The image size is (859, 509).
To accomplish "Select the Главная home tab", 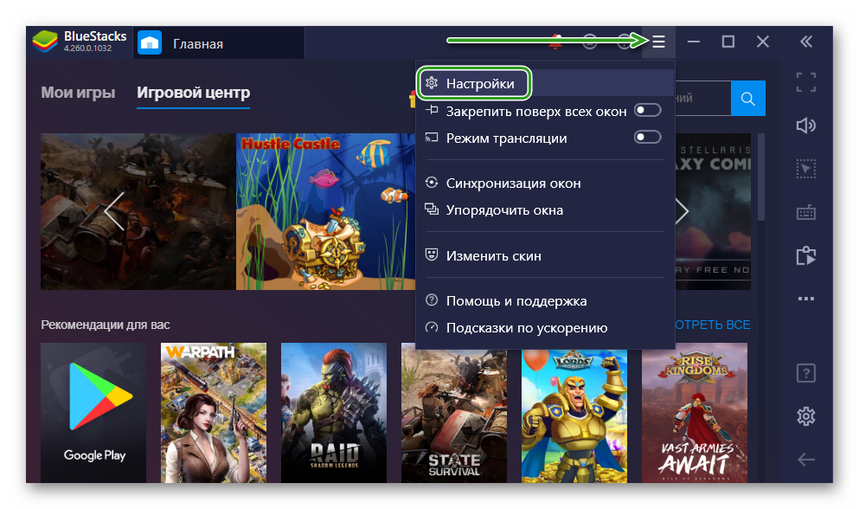I will coord(219,42).
